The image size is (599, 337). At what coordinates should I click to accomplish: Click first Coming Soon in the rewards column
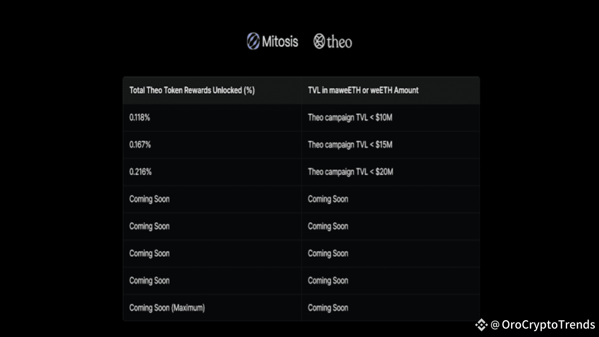point(149,199)
